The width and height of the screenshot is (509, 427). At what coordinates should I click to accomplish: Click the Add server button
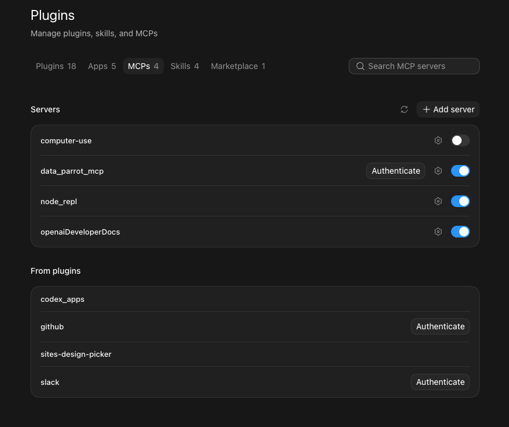pyautogui.click(x=448, y=109)
